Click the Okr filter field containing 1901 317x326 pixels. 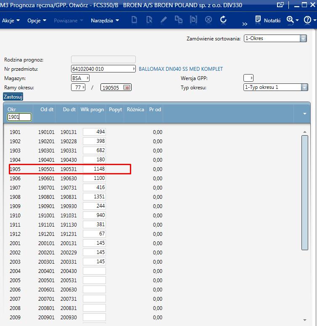(x=19, y=117)
